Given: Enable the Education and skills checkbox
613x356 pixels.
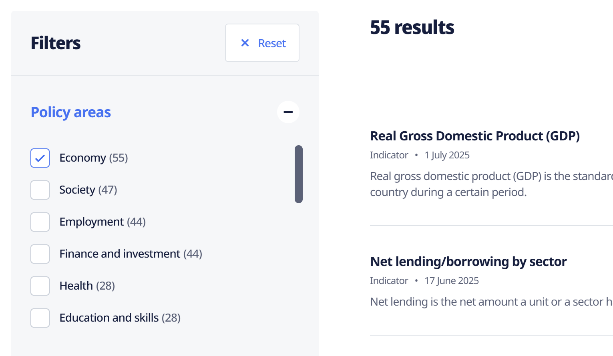Looking at the screenshot, I should point(40,318).
